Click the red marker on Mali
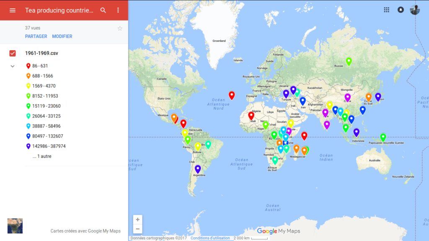This screenshot has height=241, width=429. pyautogui.click(x=251, y=115)
